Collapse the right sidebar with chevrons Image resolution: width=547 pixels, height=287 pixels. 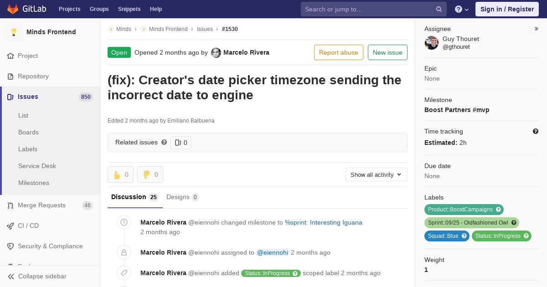537,29
